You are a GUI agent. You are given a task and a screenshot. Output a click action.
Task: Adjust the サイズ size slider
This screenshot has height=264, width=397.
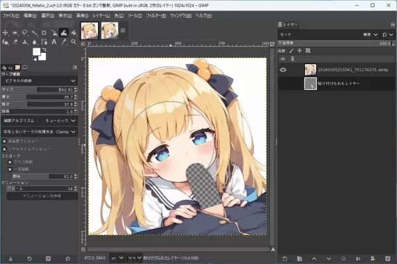click(40, 90)
